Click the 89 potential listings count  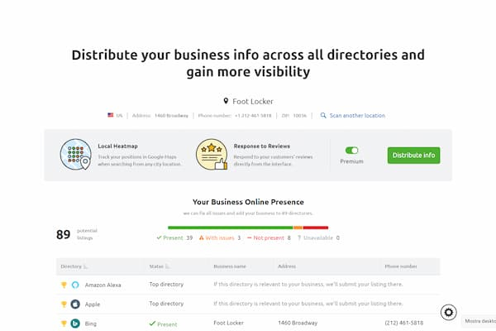(64, 234)
